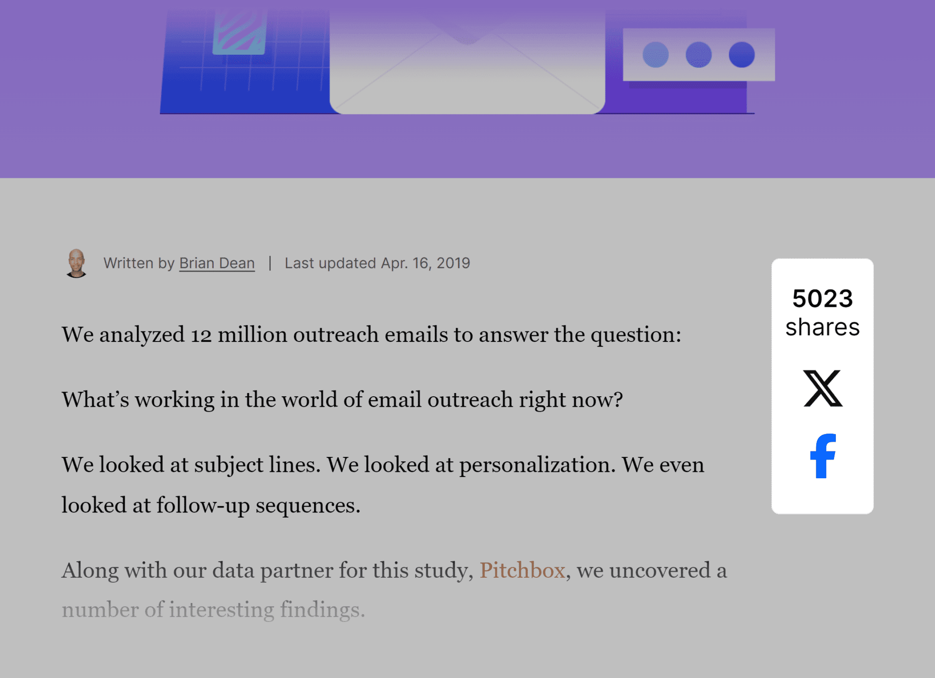The image size is (935, 678).
Task: Open Brian Dean's author page link
Action: click(217, 263)
